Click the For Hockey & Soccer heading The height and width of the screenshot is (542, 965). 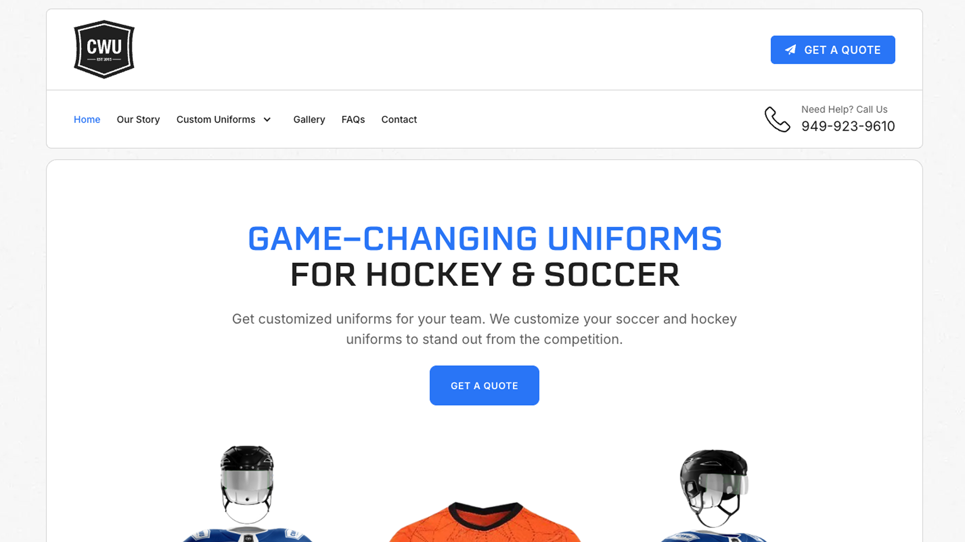[x=485, y=275]
